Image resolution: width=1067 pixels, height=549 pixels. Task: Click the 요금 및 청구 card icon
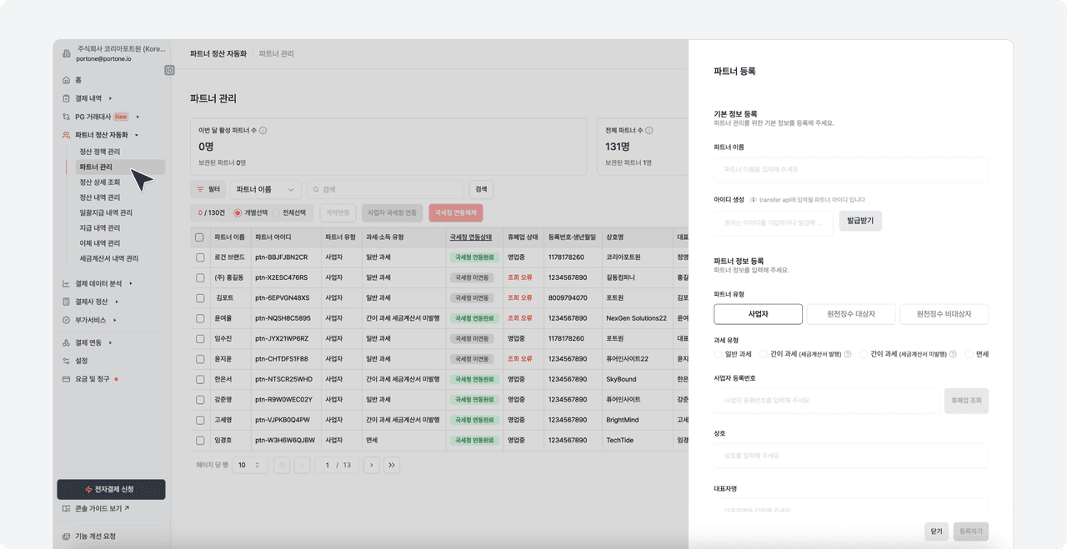[x=67, y=379]
